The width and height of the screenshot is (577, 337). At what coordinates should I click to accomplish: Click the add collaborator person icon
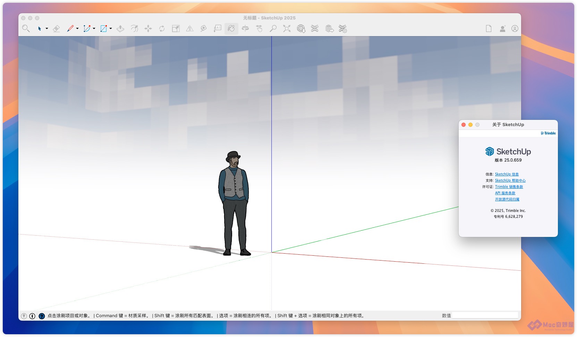coord(502,28)
